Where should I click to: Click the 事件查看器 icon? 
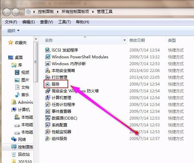pyautogui.click(x=48, y=111)
